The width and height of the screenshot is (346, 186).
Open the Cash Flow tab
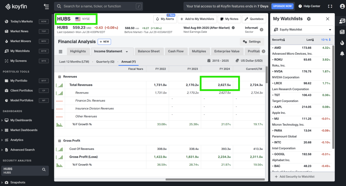click(176, 51)
